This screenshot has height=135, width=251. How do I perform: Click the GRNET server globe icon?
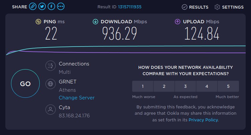pyautogui.click(x=50, y=84)
